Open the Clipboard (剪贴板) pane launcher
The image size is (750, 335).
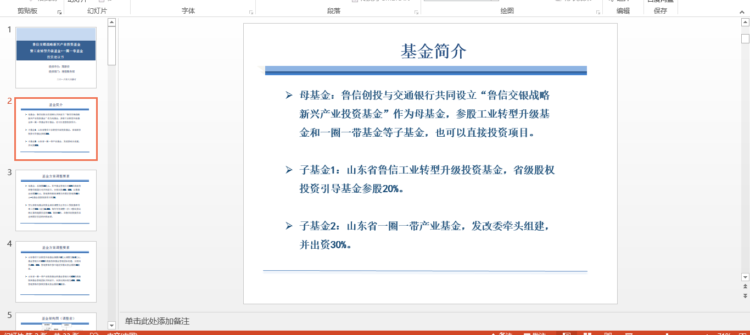[59, 12]
